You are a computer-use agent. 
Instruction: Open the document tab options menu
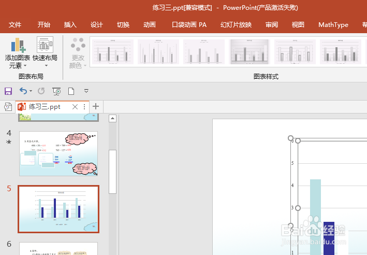point(84,107)
